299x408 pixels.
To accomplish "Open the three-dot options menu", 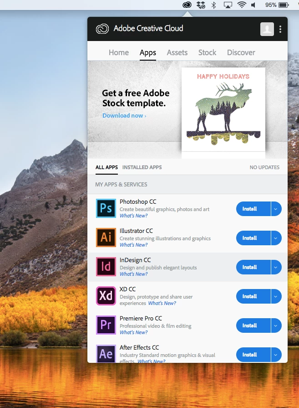I will coord(280,29).
